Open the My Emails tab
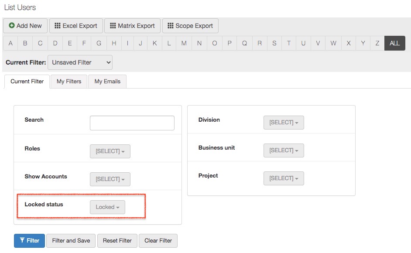 point(107,81)
